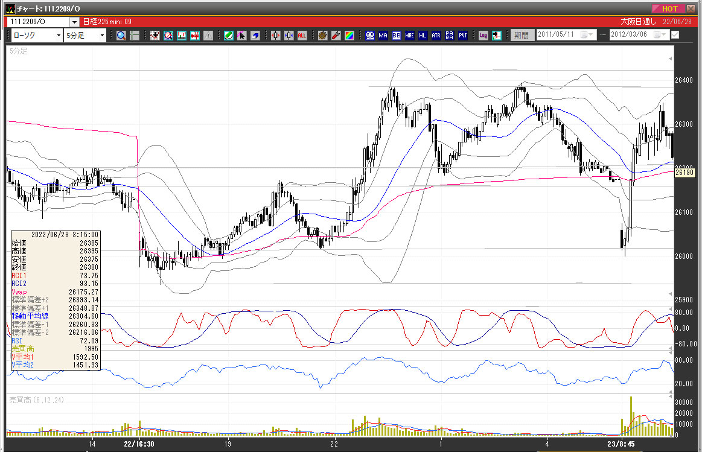
Task: Click the arrow left of the 80.00 RCI label
Action: point(670,310)
